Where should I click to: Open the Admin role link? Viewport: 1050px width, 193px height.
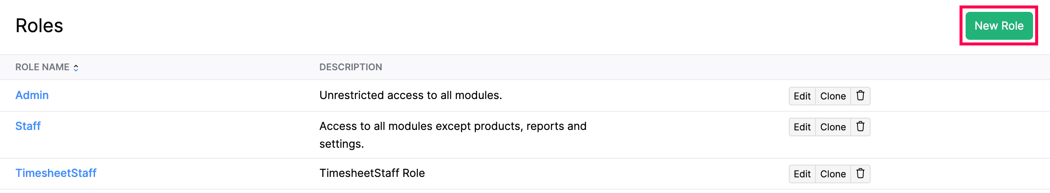coord(32,95)
